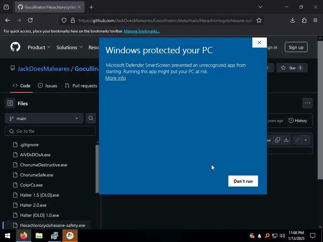This screenshot has width=323, height=242.
Task: Select Halter [OLD] 1.0.exe file
Action: click(39, 215)
